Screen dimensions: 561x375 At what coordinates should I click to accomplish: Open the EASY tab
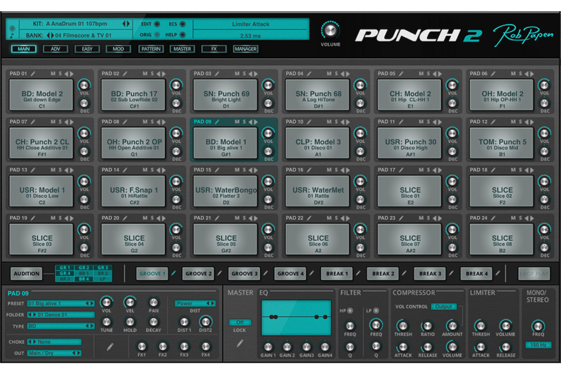87,49
